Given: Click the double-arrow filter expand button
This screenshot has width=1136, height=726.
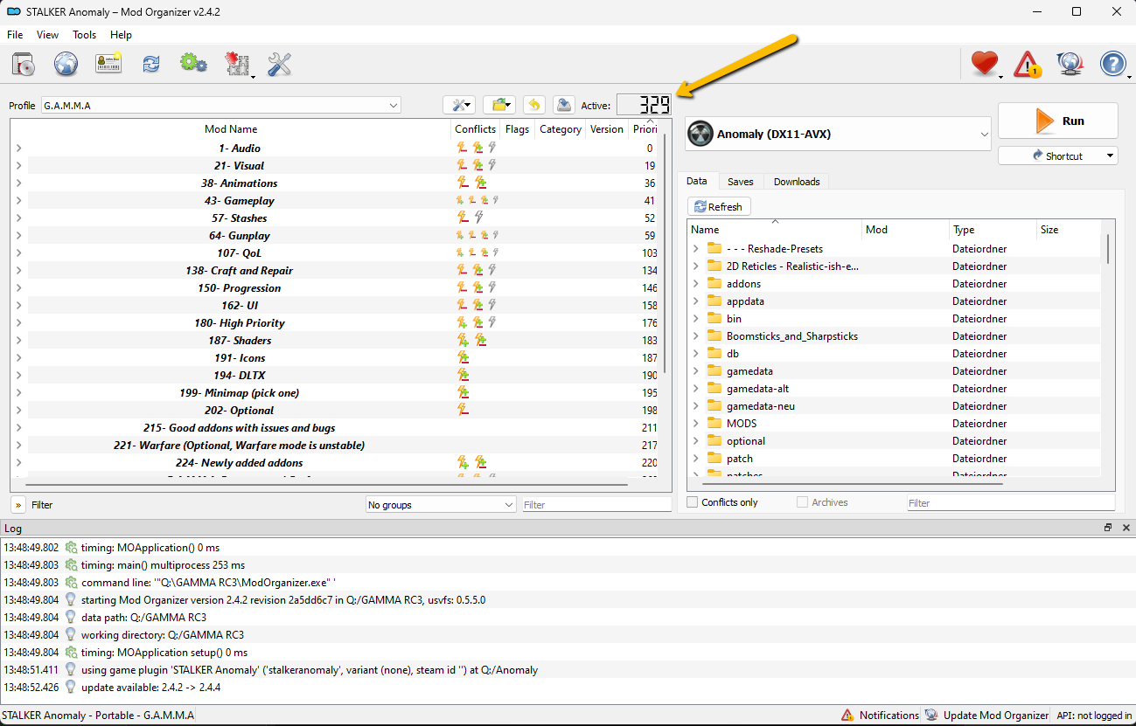Looking at the screenshot, I should [x=17, y=504].
